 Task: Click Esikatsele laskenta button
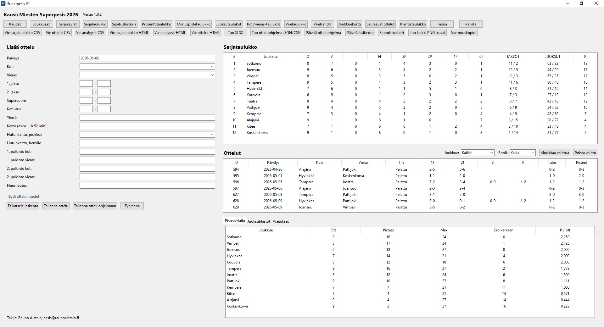(x=23, y=206)
